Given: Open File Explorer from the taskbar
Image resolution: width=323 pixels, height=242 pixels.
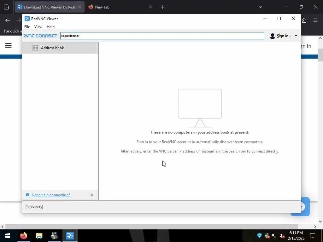Looking at the screenshot, I should click(39, 236).
